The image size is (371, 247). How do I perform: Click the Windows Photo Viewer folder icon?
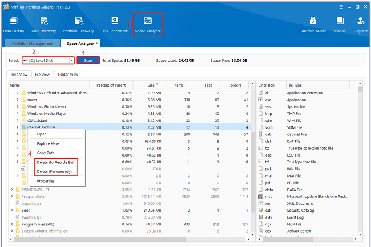point(23,106)
